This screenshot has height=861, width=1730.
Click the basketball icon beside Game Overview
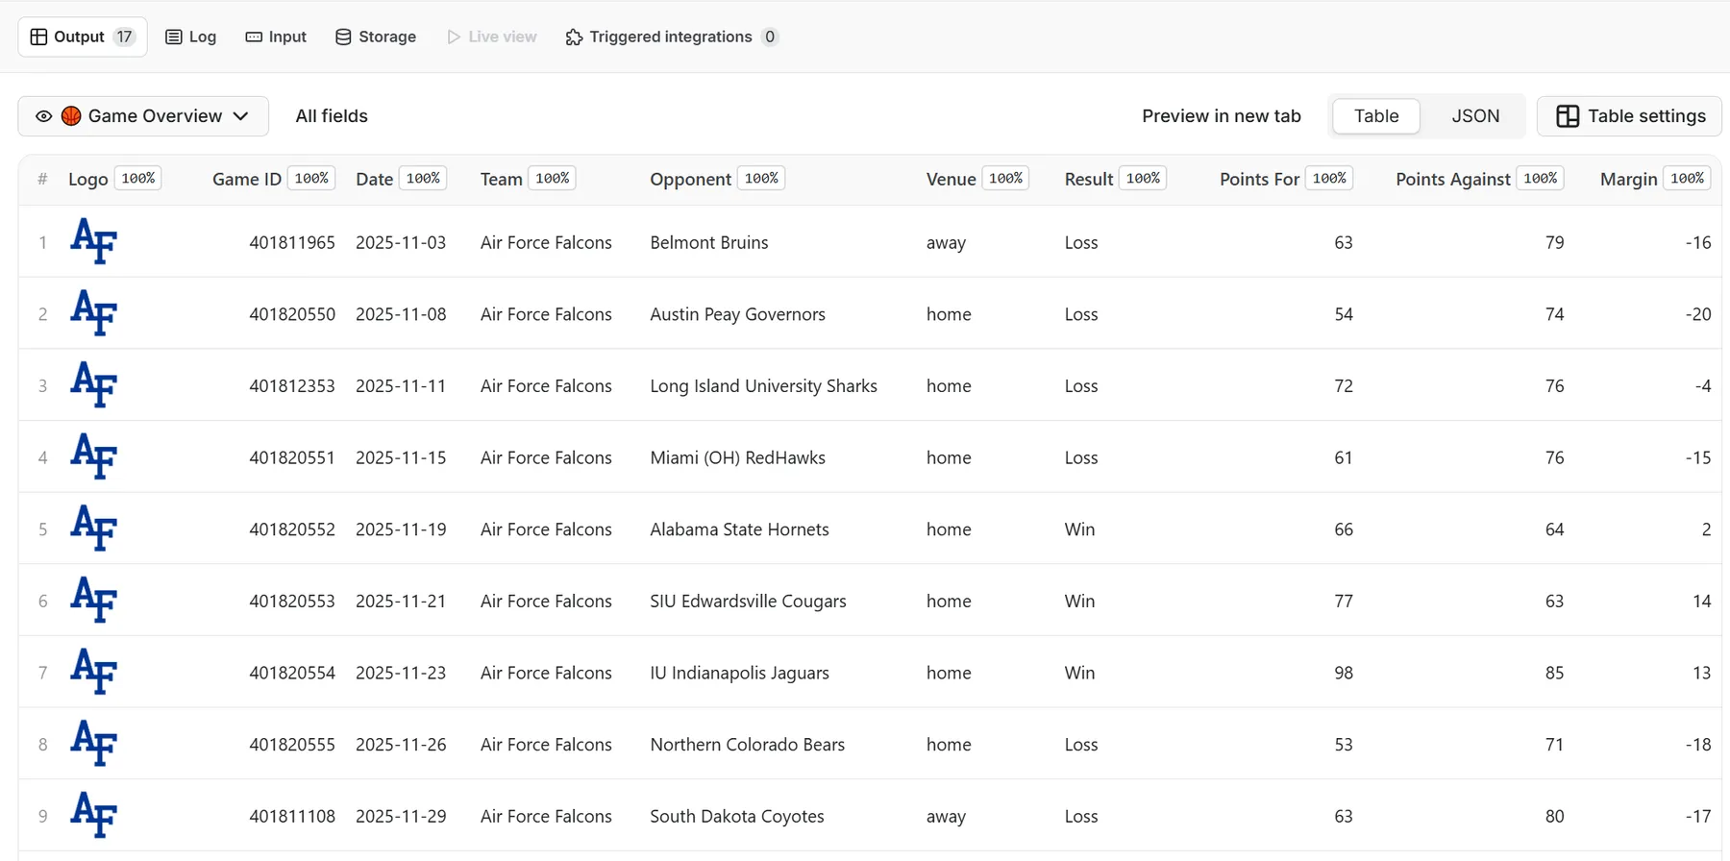click(71, 116)
